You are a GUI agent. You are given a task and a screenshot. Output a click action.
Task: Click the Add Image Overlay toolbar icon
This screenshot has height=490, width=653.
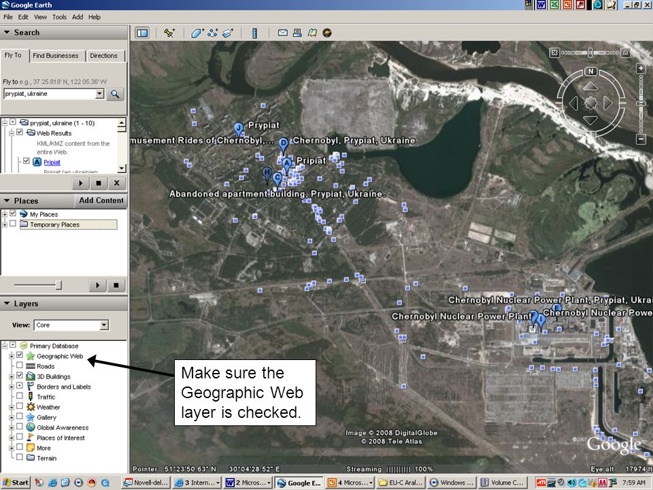(228, 33)
